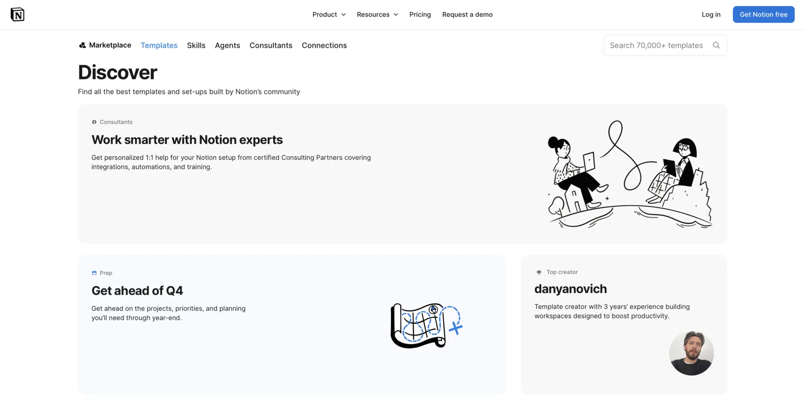This screenshot has height=403, width=805.
Task: Click the Find all the best templates subtitle
Action: click(x=189, y=92)
